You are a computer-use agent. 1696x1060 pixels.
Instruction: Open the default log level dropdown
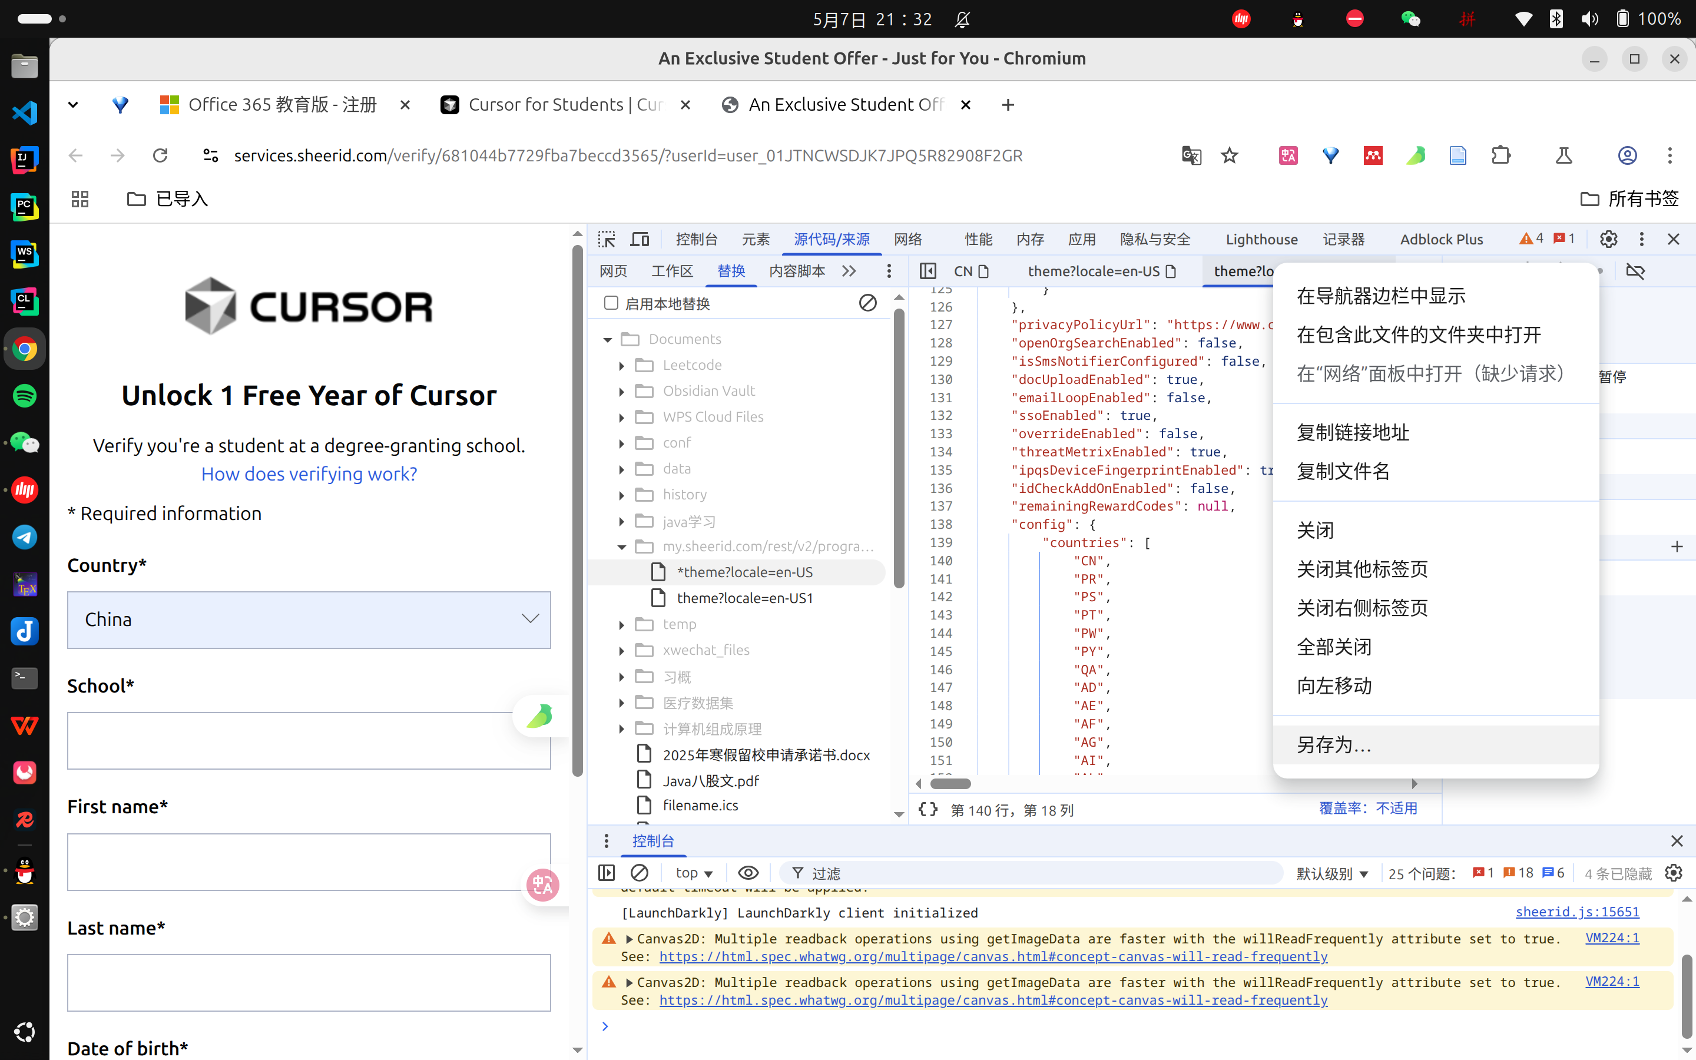[1331, 873]
